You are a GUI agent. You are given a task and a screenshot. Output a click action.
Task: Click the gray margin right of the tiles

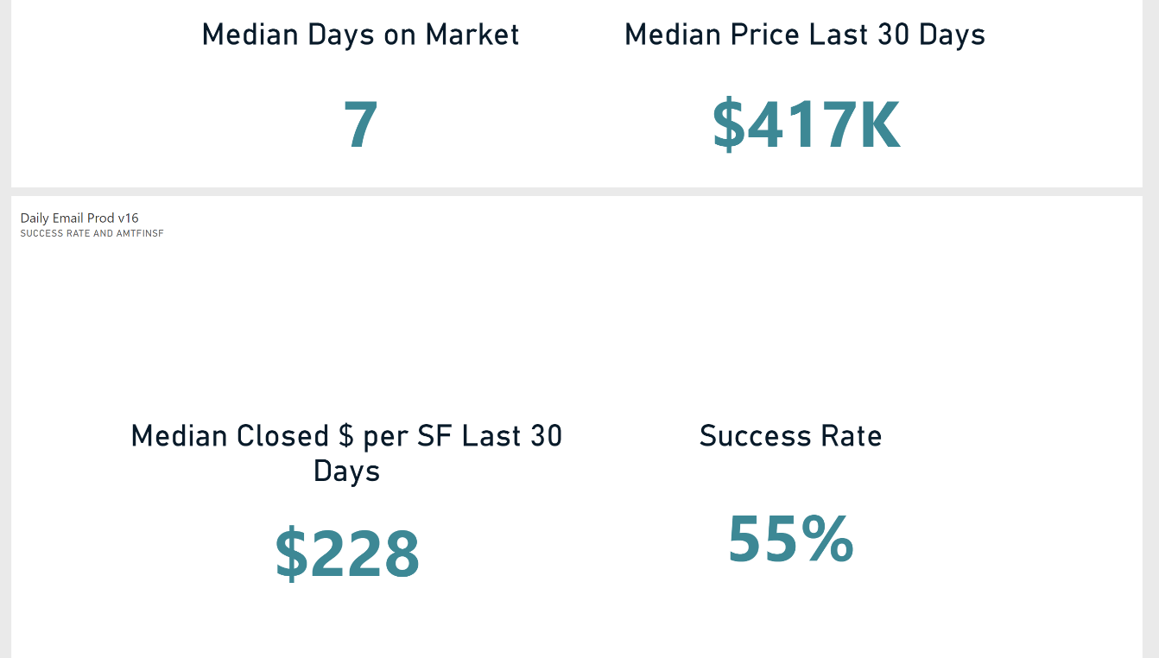pos(1150,345)
